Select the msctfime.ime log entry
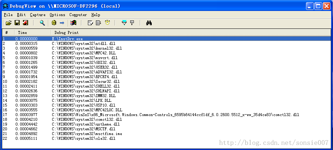Image resolution: width=333 pixels, height=150 pixels. pos(166,134)
